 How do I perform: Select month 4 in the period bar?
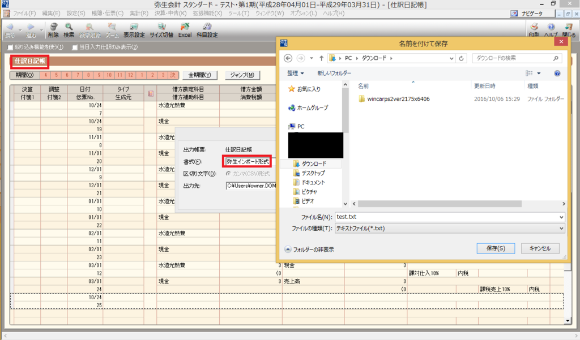(45, 75)
